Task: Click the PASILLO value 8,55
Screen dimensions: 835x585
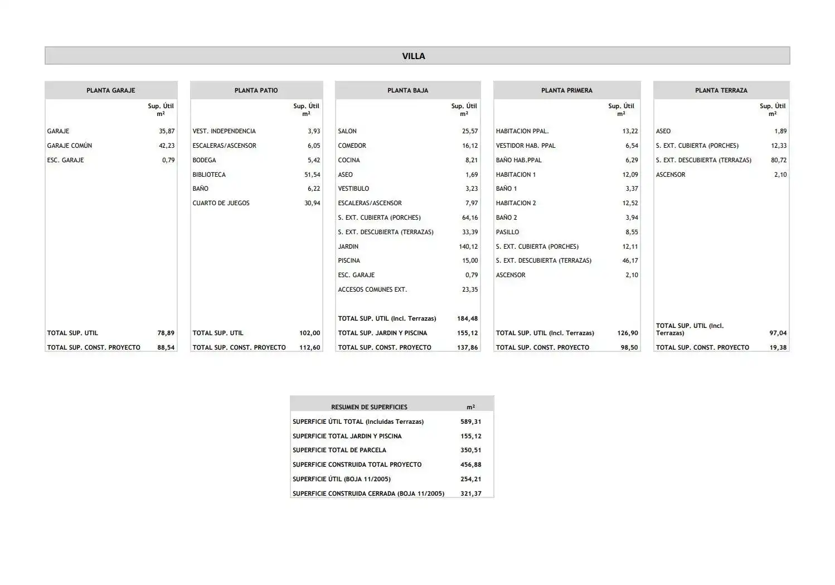Action: [x=632, y=232]
